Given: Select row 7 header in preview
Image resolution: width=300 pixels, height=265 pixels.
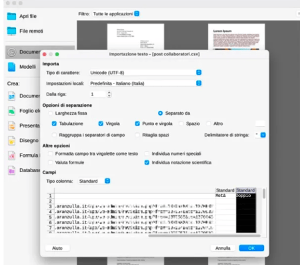Looking at the screenshot, I should click(x=51, y=228).
